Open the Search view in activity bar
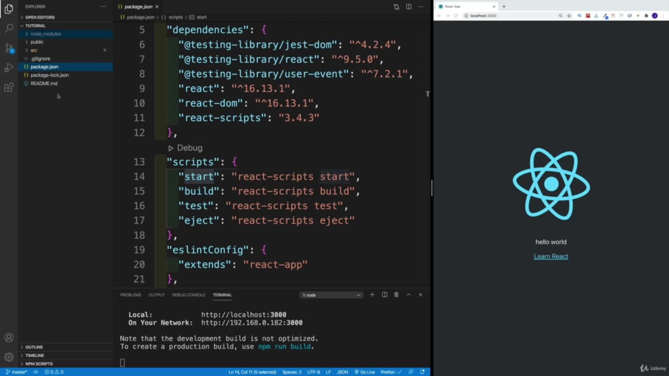The image size is (669, 376). [x=9, y=28]
